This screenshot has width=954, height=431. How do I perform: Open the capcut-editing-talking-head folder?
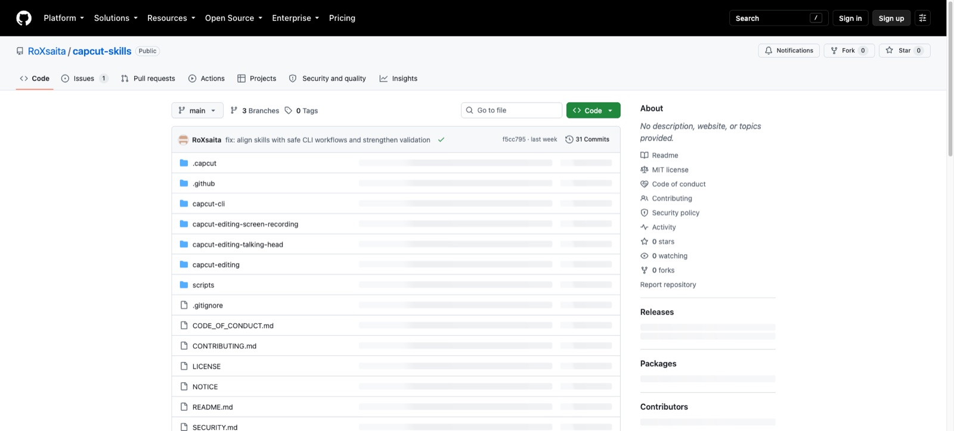[238, 245]
